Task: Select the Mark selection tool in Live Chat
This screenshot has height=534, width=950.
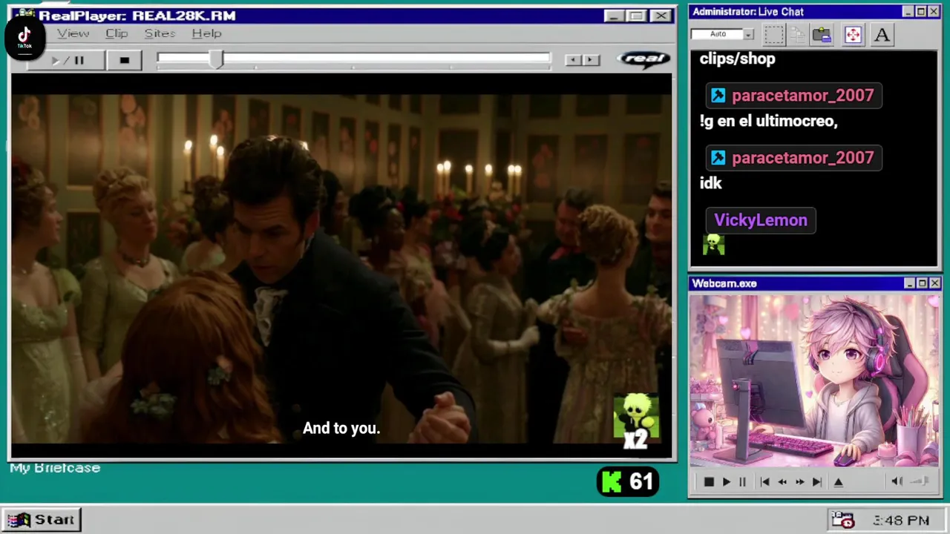Action: click(774, 34)
